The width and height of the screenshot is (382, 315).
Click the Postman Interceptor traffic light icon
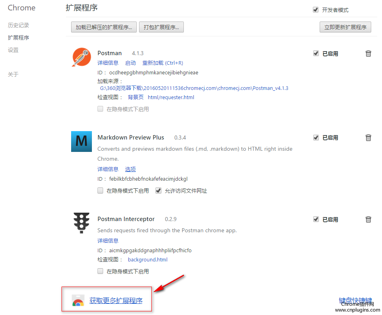[x=82, y=223]
